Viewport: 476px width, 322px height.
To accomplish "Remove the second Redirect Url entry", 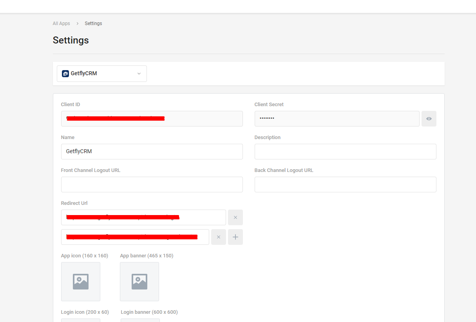I will (218, 237).
